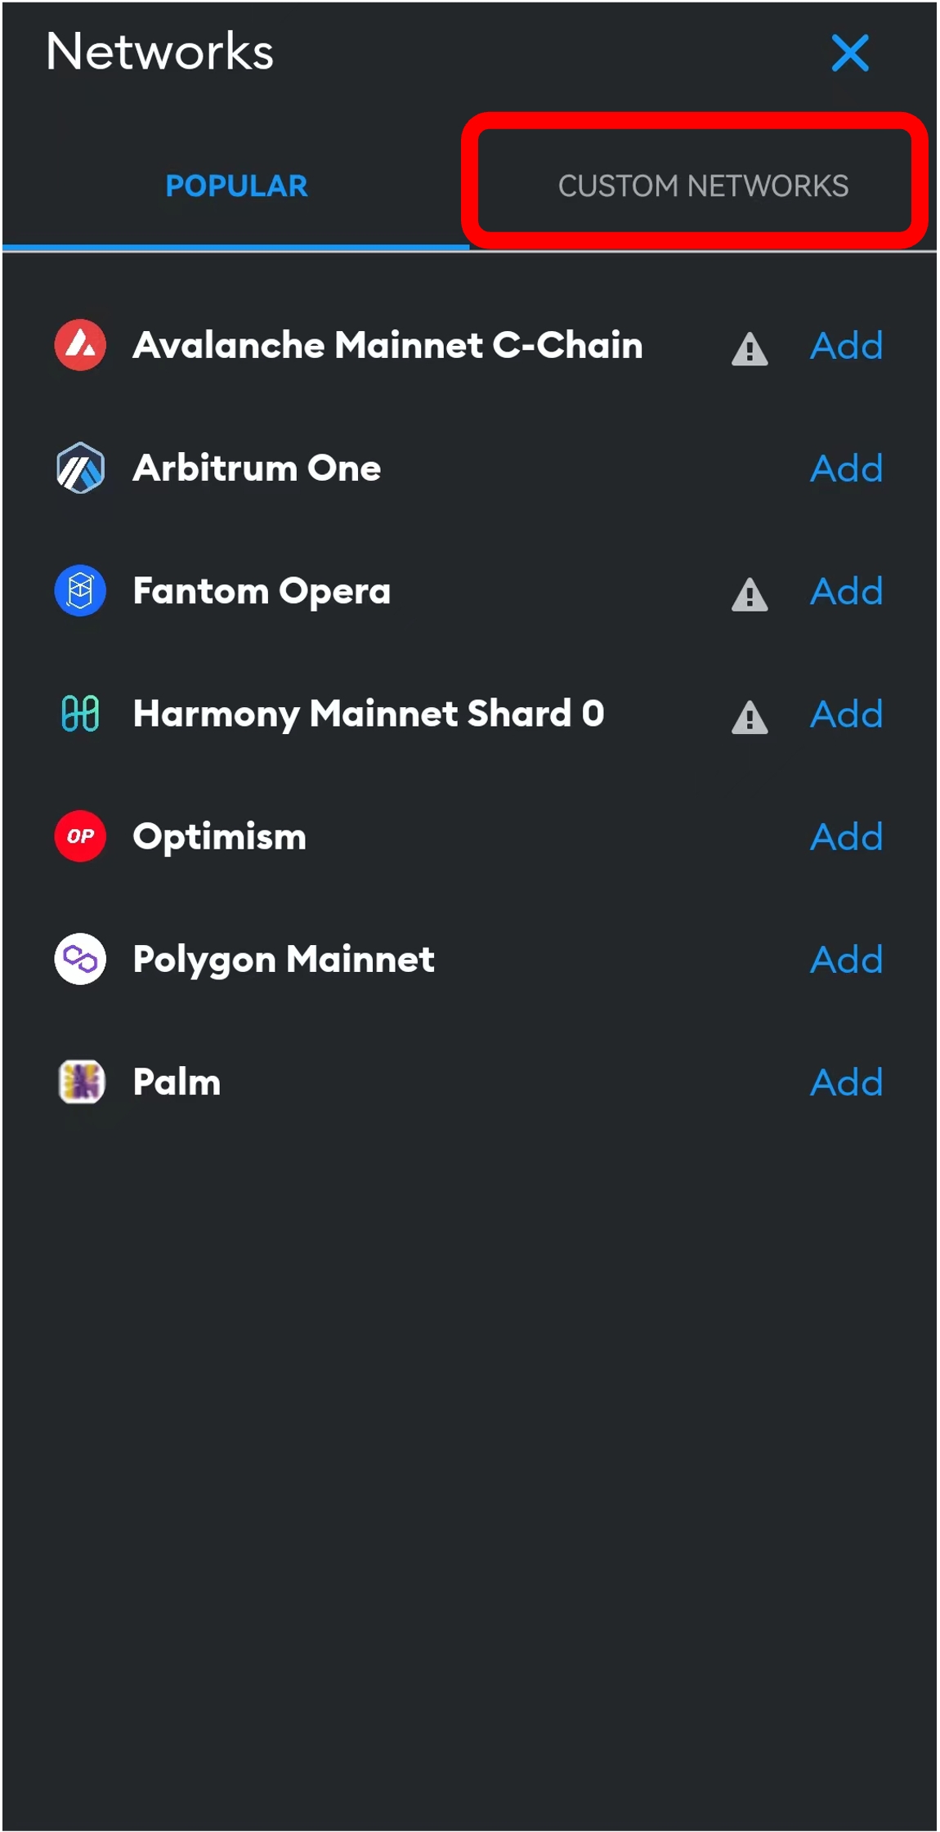Click the Fantom Opera logo icon
Image resolution: width=940 pixels, height=1832 pixels.
tap(80, 590)
